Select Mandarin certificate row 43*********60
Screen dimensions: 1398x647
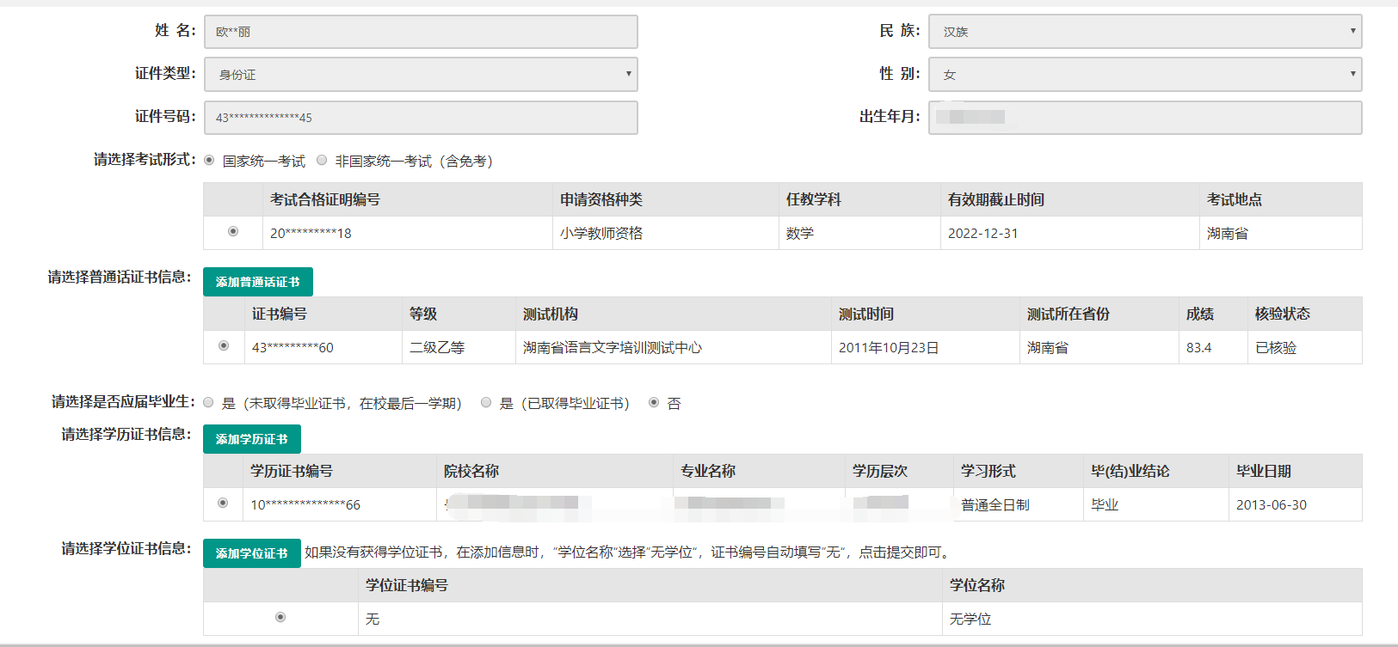224,346
